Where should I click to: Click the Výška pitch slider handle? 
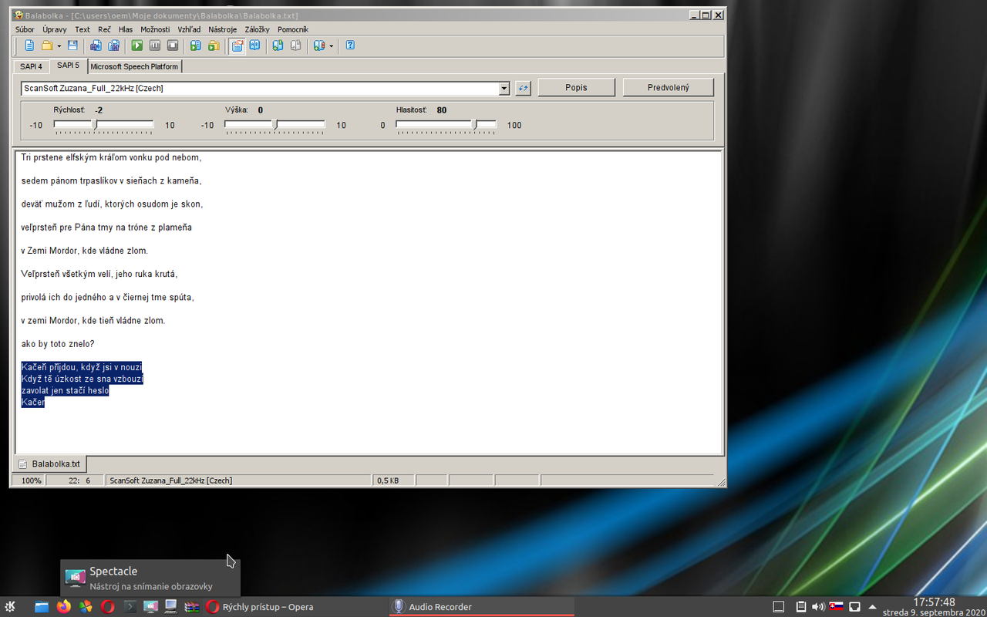pos(275,124)
